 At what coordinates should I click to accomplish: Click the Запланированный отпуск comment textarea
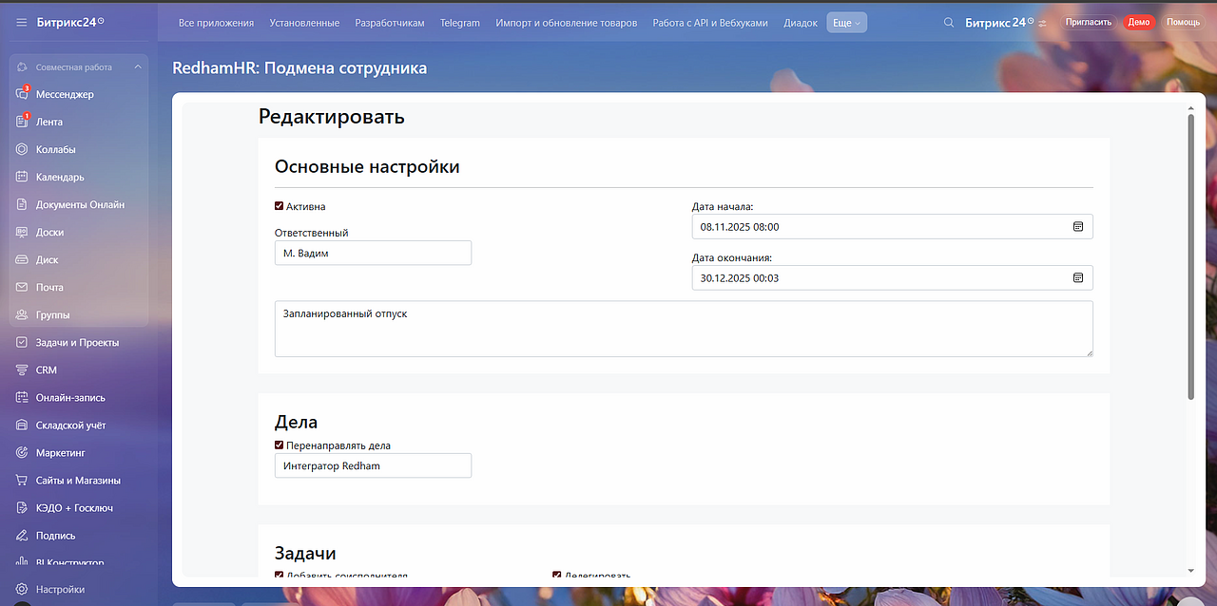coord(684,329)
